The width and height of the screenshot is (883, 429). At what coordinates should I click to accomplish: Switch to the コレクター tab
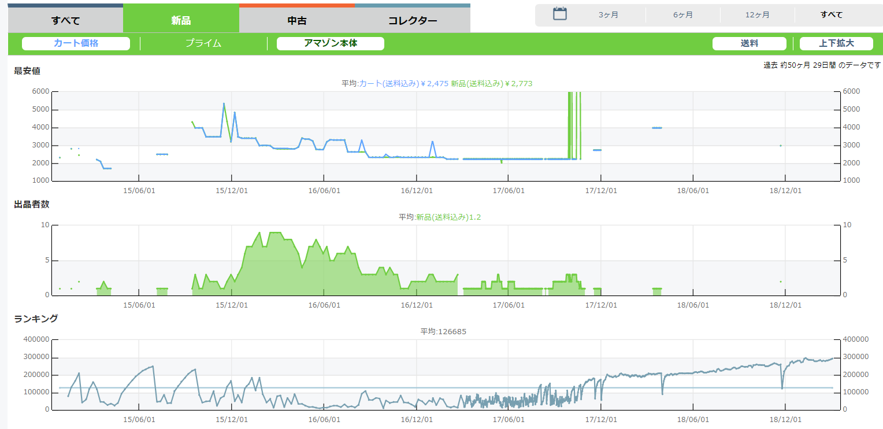point(412,20)
